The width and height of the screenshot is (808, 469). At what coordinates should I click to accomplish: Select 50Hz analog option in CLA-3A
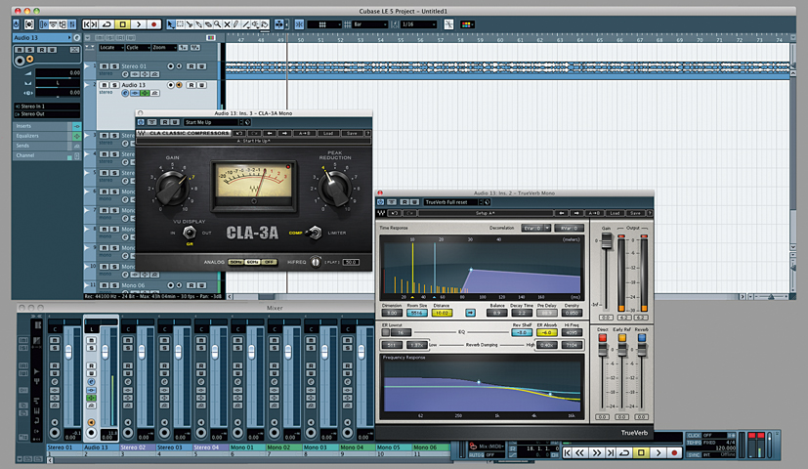click(x=235, y=262)
